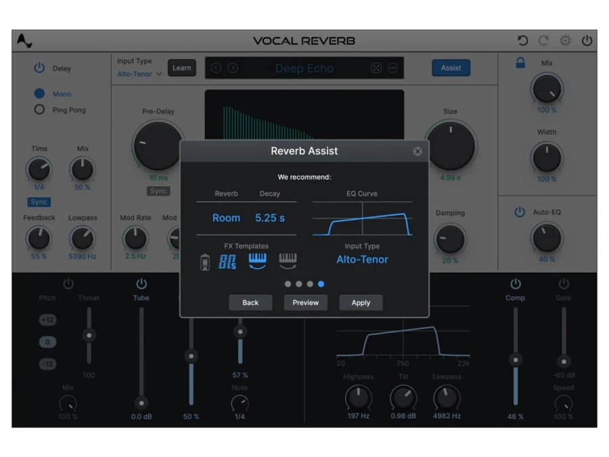Screen dimensions: 609x457
Task: Open the Input Type Alto-Tenor dropdown
Action: 139,74
